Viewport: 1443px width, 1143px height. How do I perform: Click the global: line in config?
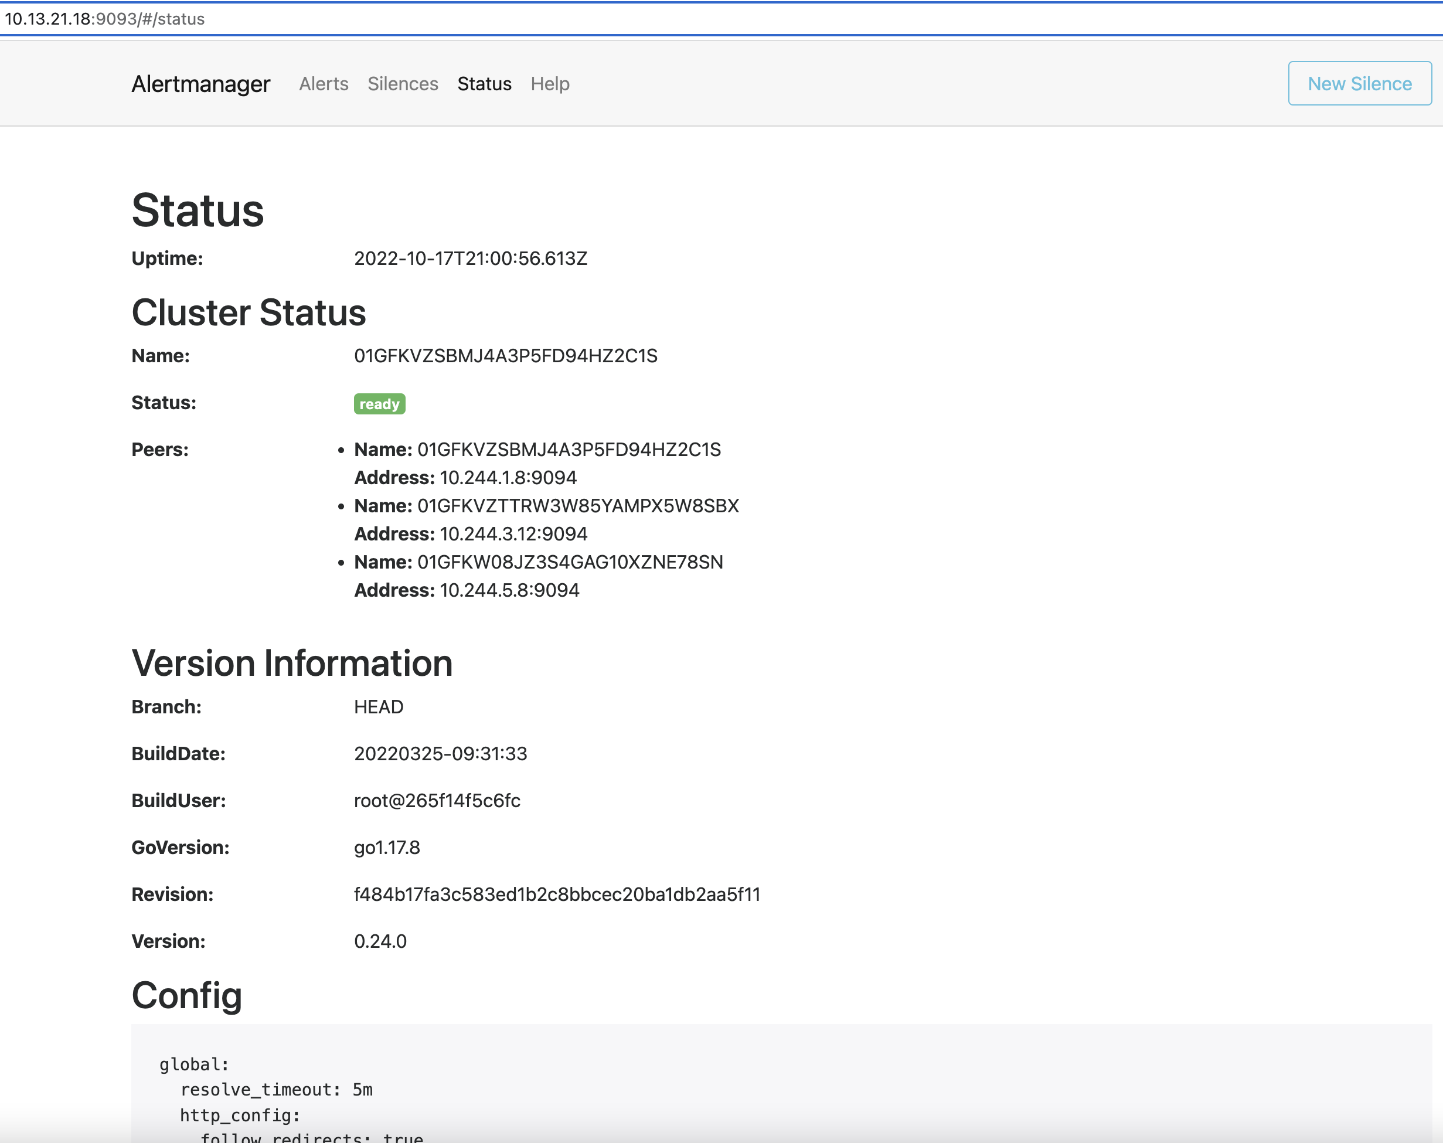pos(194,1064)
